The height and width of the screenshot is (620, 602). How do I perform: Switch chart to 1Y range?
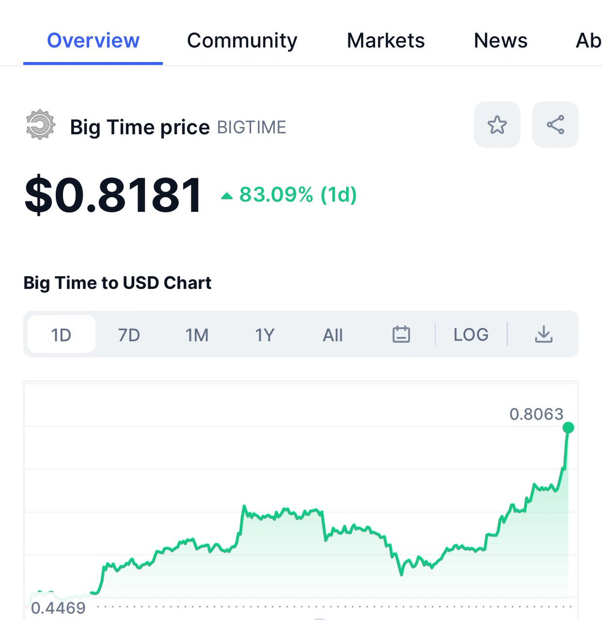pos(265,335)
